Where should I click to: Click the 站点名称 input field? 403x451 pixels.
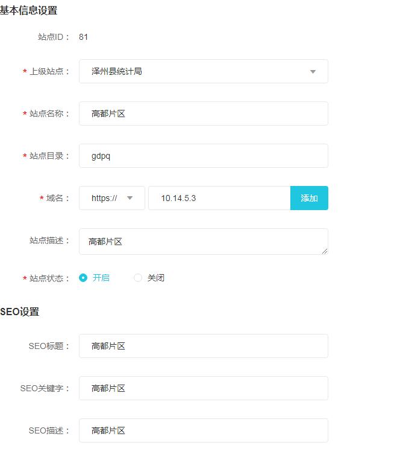point(203,114)
